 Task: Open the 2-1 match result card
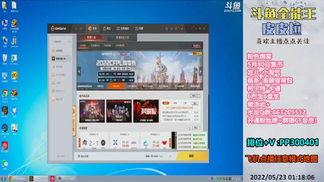pos(94,141)
